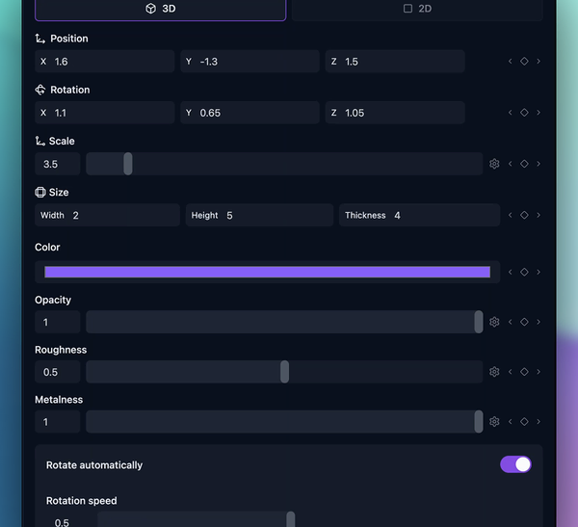This screenshot has height=527, width=578.
Task: Add keyframe diamond for Rotation
Action: click(x=524, y=113)
